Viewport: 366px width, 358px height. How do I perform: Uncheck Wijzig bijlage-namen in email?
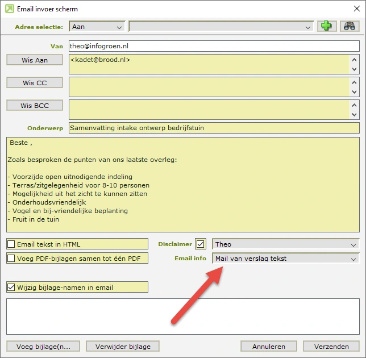[x=11, y=288]
